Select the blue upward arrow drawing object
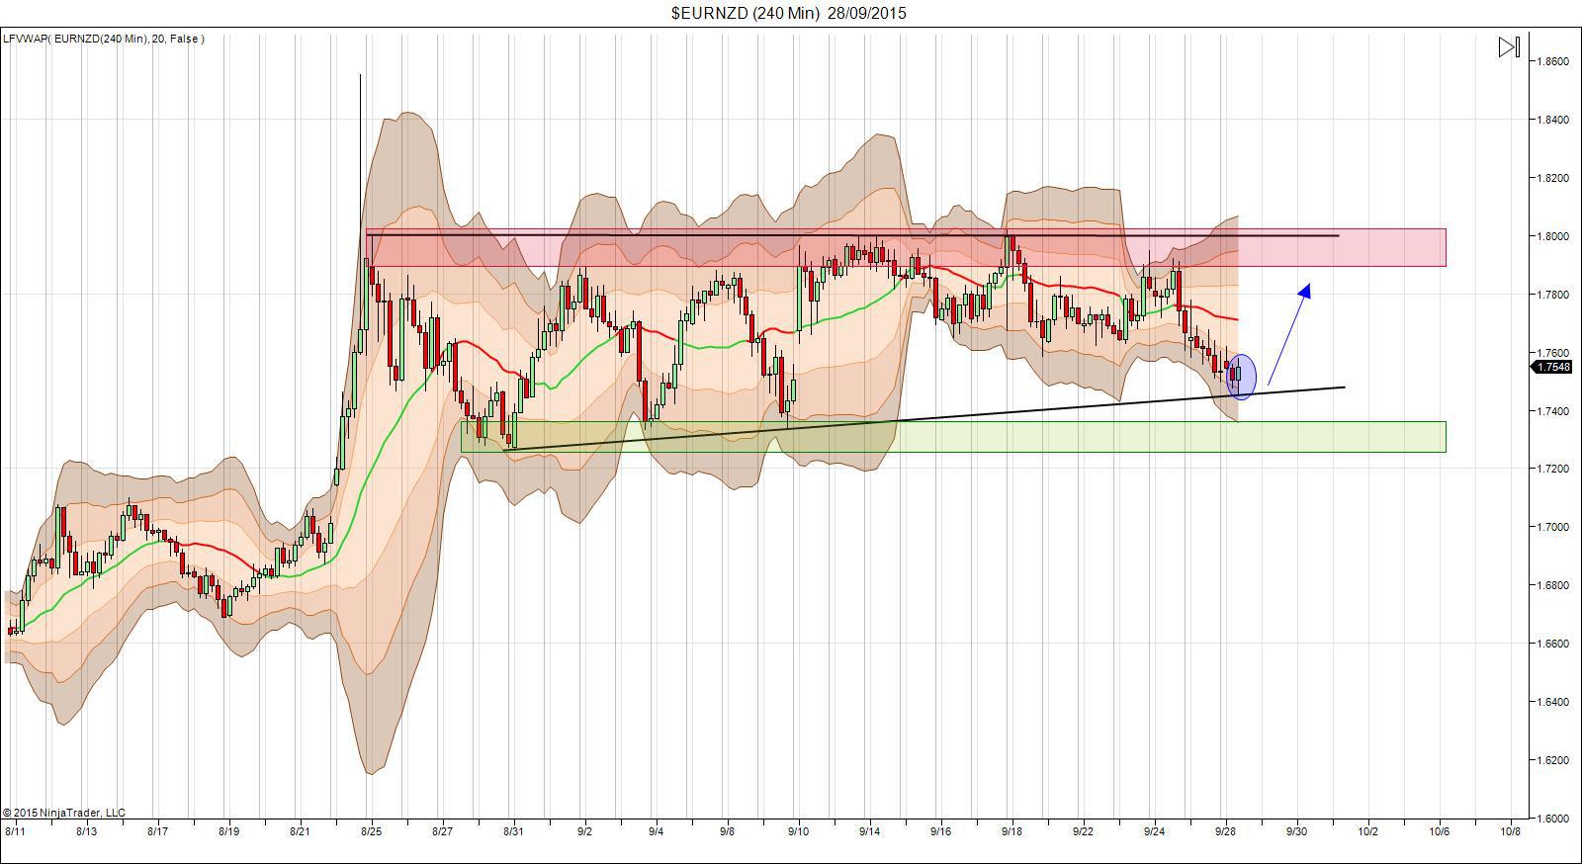 click(x=1289, y=334)
